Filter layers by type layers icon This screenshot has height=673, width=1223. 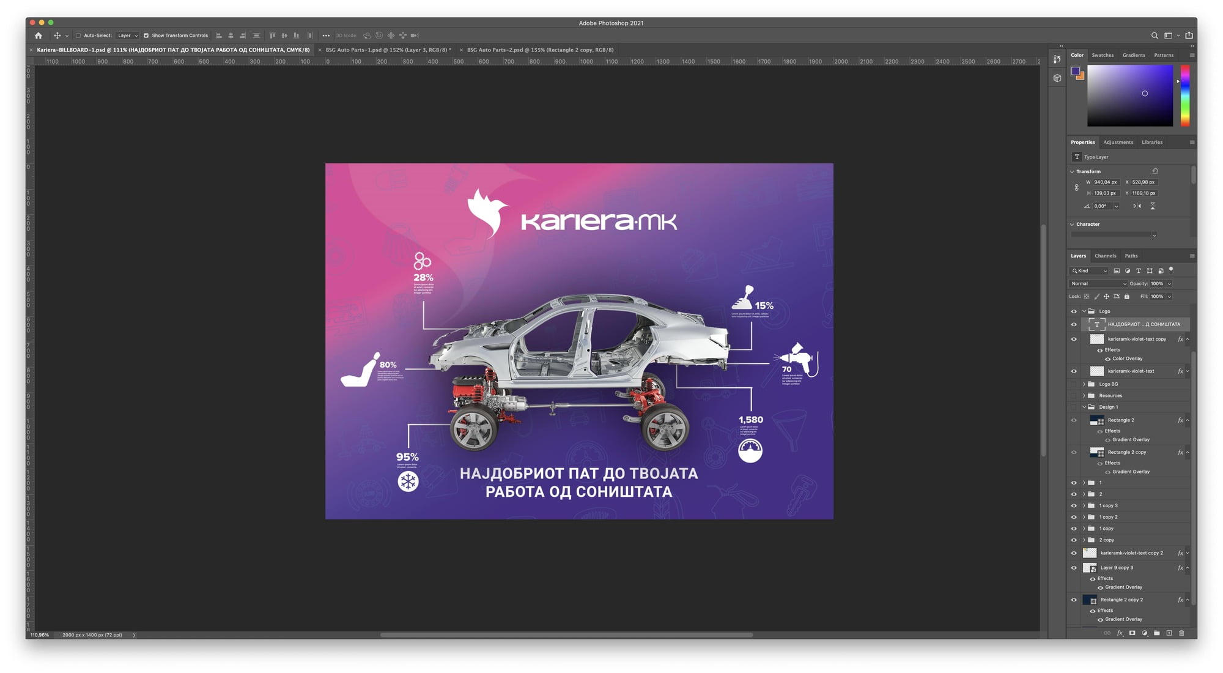point(1138,271)
